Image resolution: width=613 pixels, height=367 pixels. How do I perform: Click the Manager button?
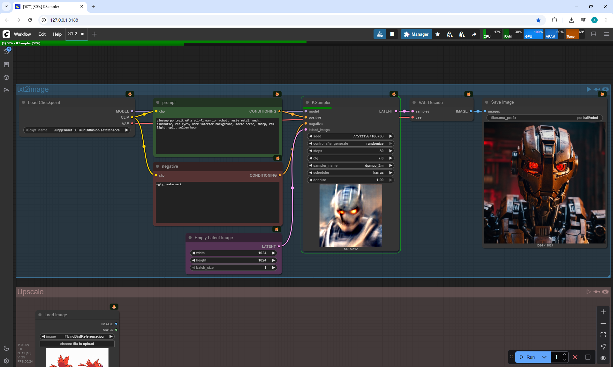click(416, 34)
